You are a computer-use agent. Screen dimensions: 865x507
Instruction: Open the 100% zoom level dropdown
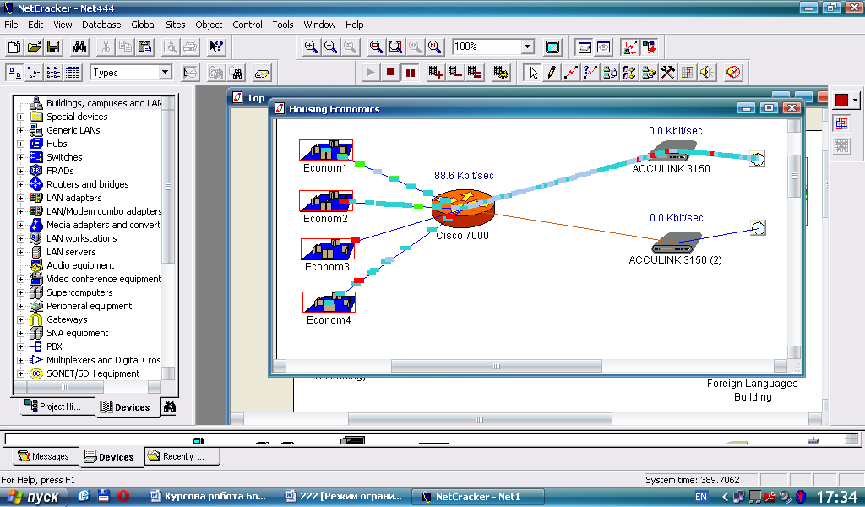[527, 46]
